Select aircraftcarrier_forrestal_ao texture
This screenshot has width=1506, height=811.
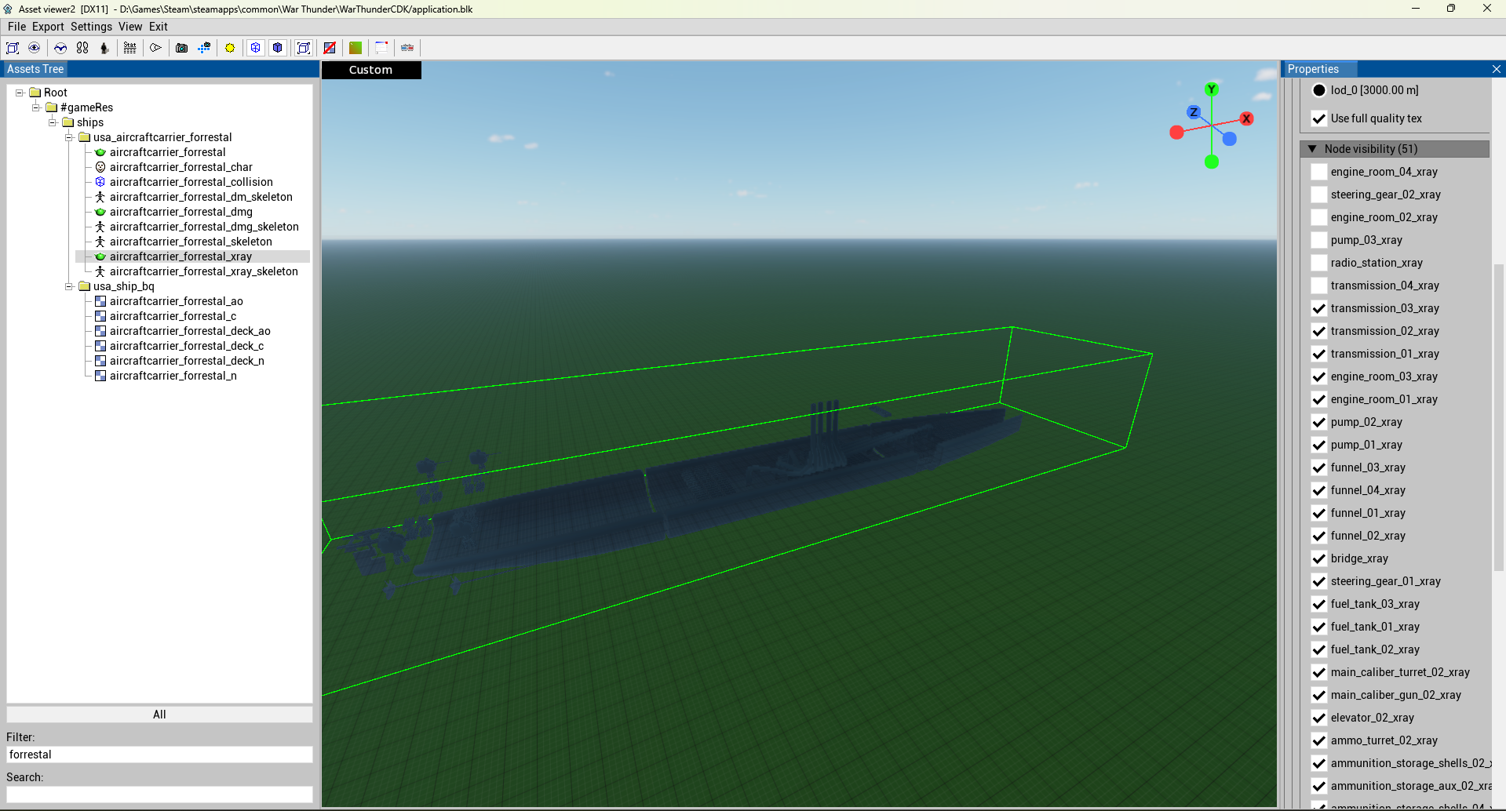click(x=176, y=301)
